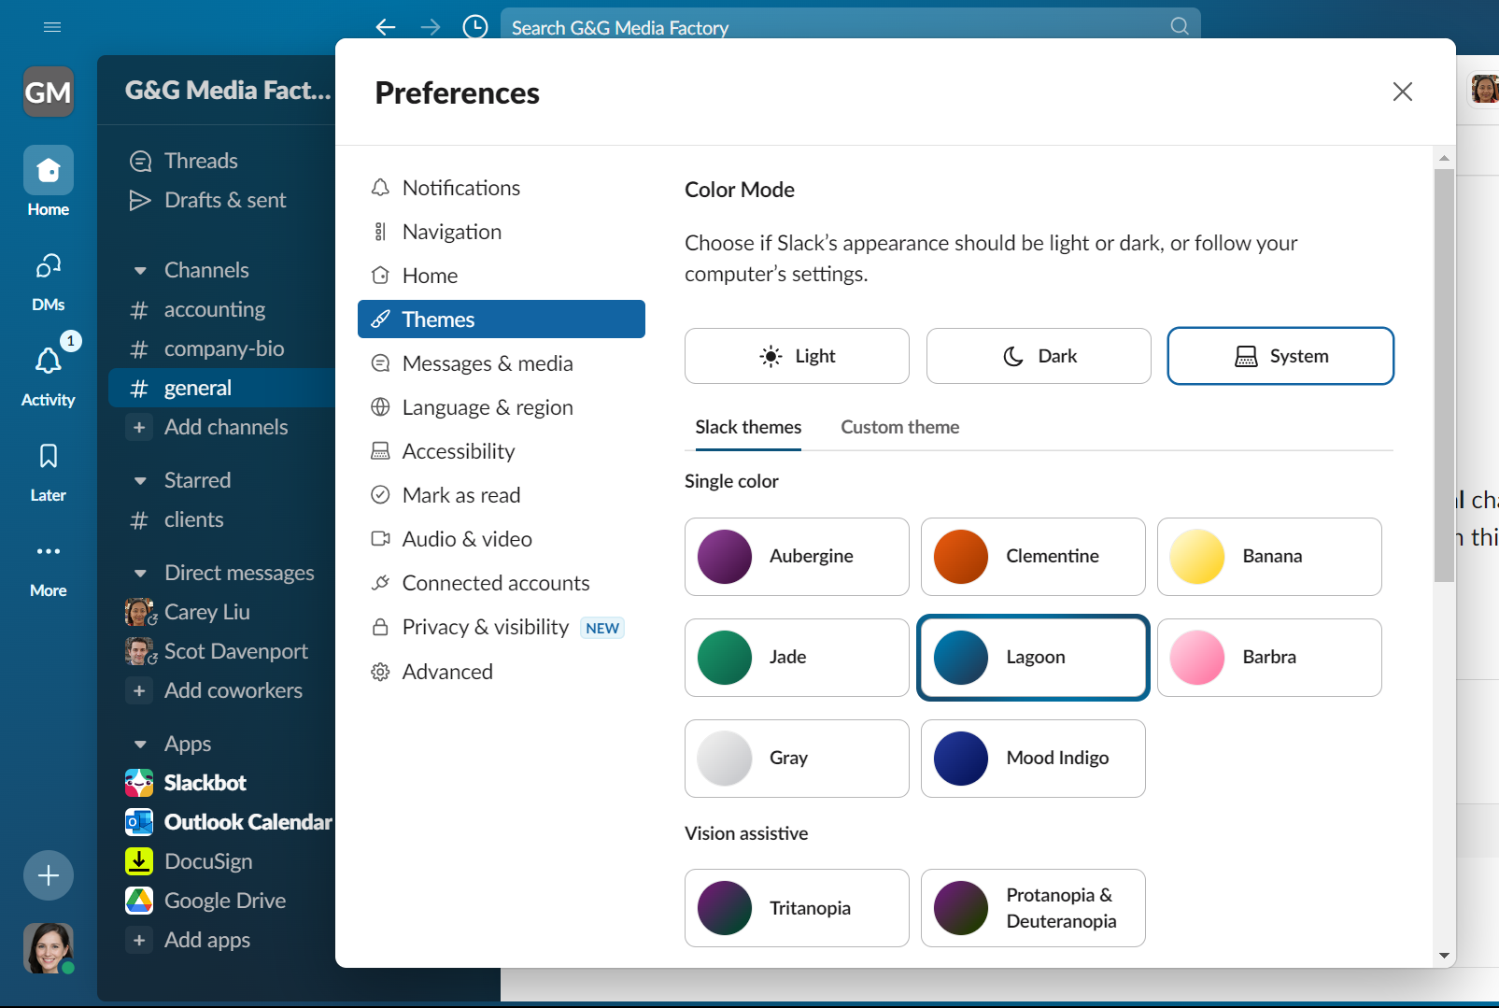Apply the Mood Indigo theme

click(x=1032, y=759)
